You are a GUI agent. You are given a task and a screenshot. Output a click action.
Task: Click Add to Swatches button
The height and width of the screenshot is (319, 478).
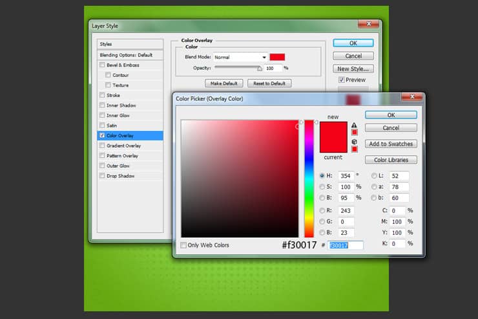point(391,144)
